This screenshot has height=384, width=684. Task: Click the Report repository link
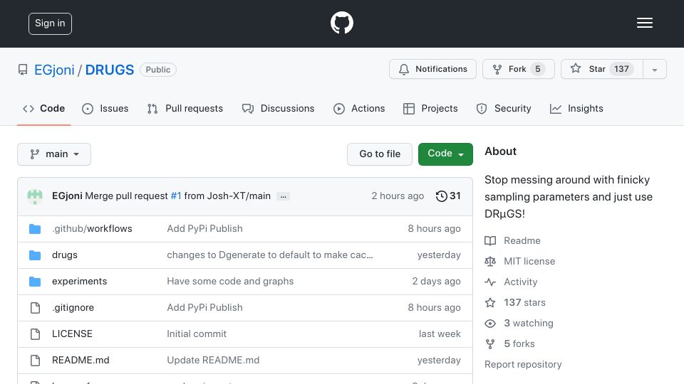click(x=523, y=364)
